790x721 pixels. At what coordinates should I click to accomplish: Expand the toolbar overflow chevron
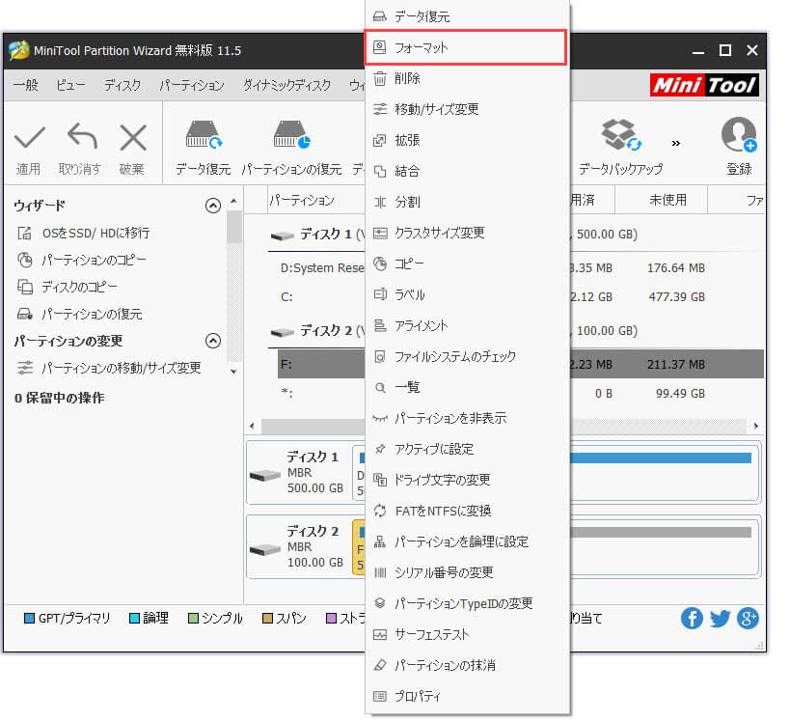676,143
